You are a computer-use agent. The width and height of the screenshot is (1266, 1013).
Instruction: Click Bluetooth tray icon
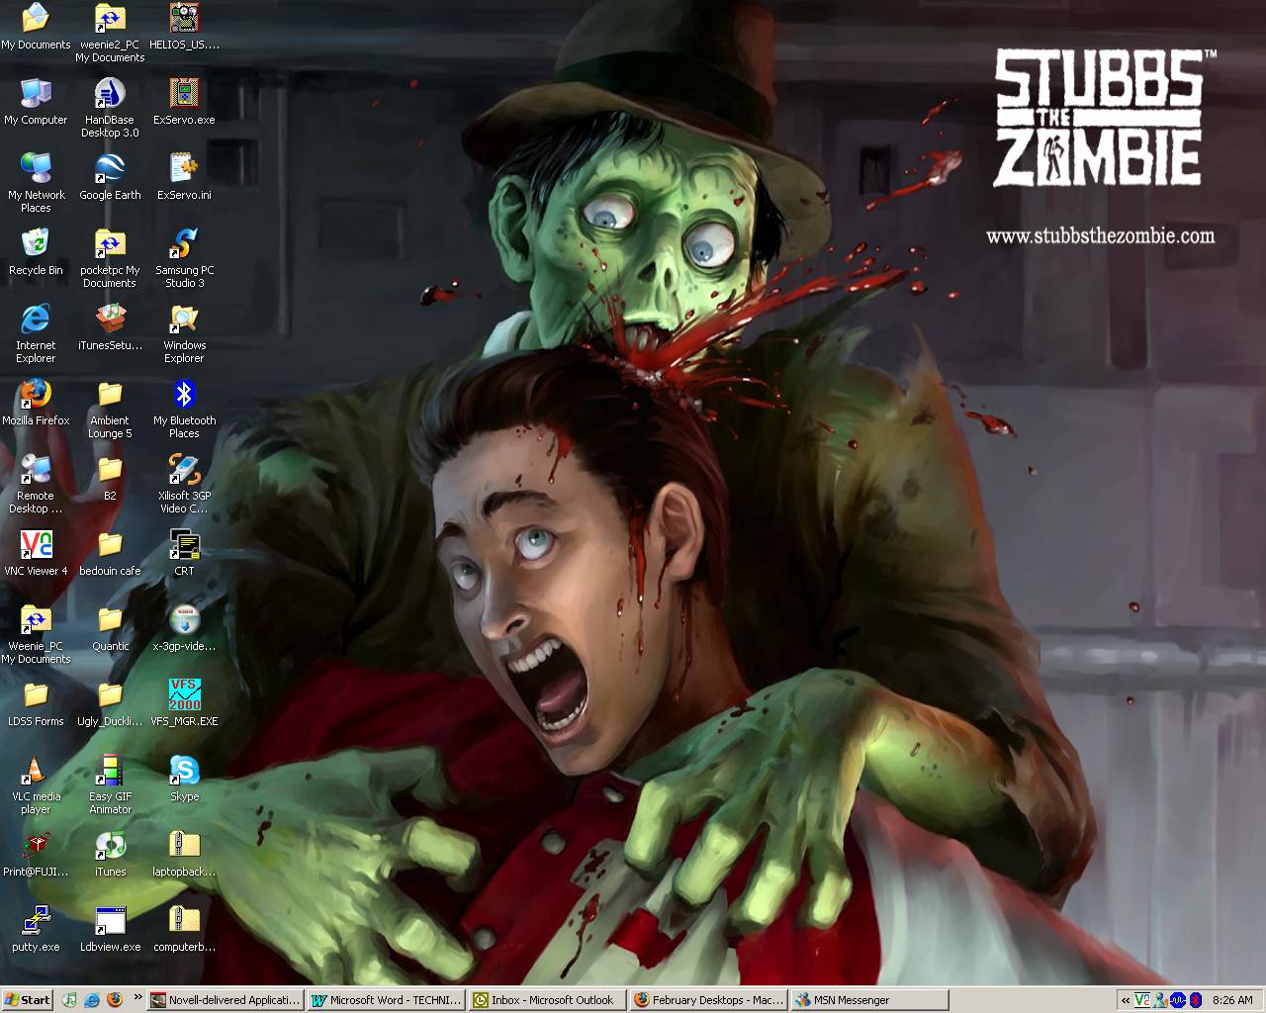[x=1195, y=1000]
